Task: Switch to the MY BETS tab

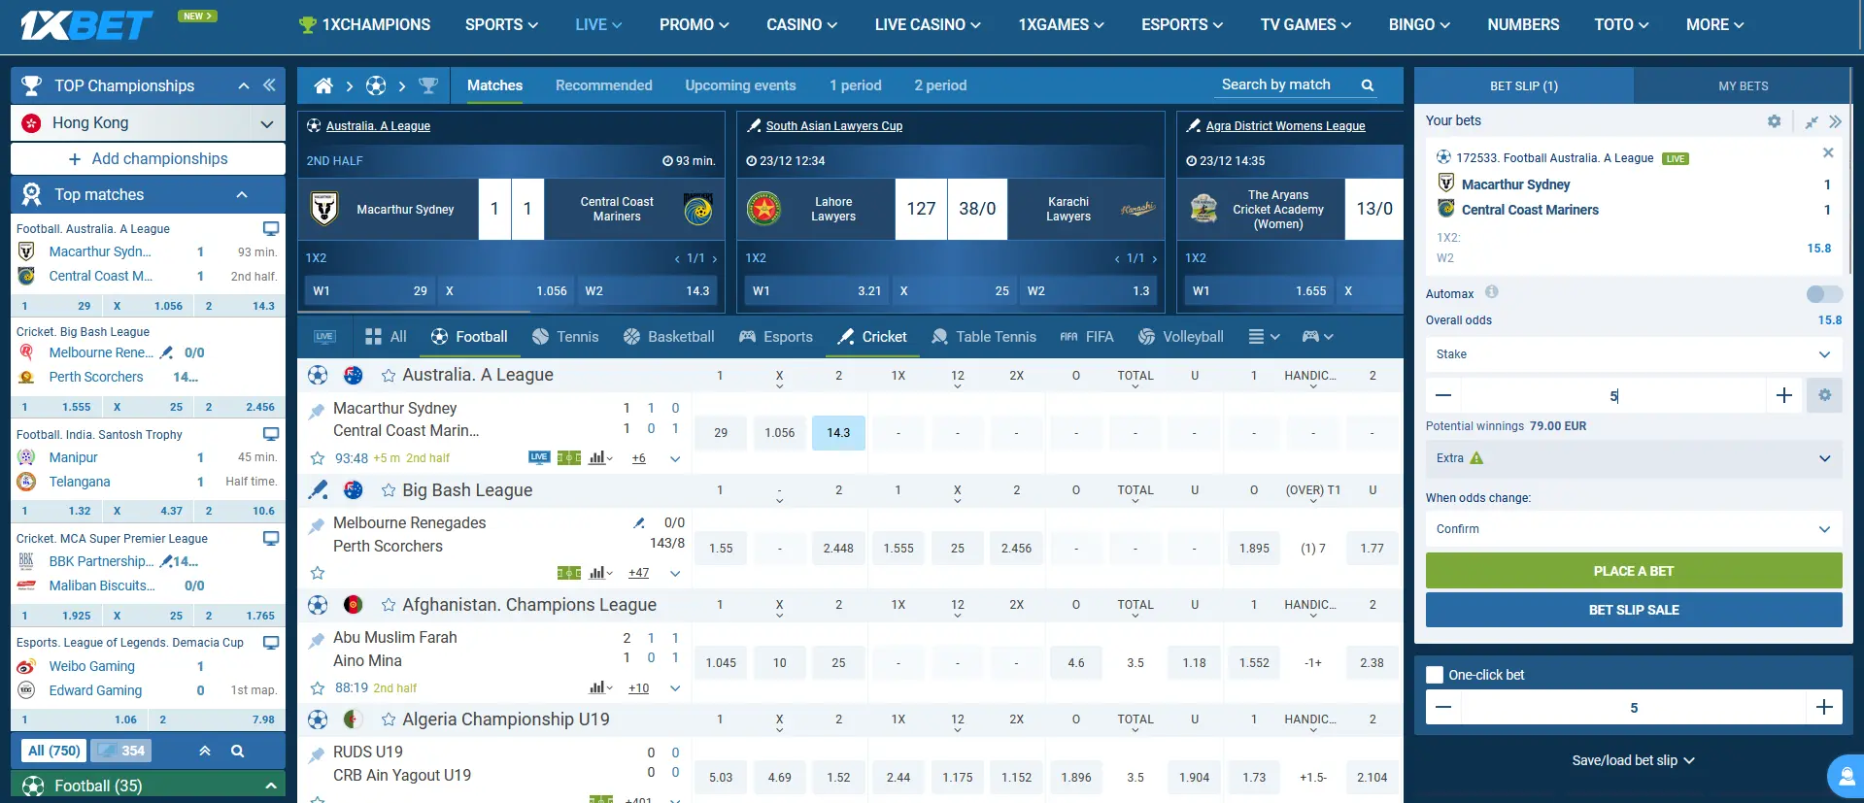Action: click(1743, 85)
